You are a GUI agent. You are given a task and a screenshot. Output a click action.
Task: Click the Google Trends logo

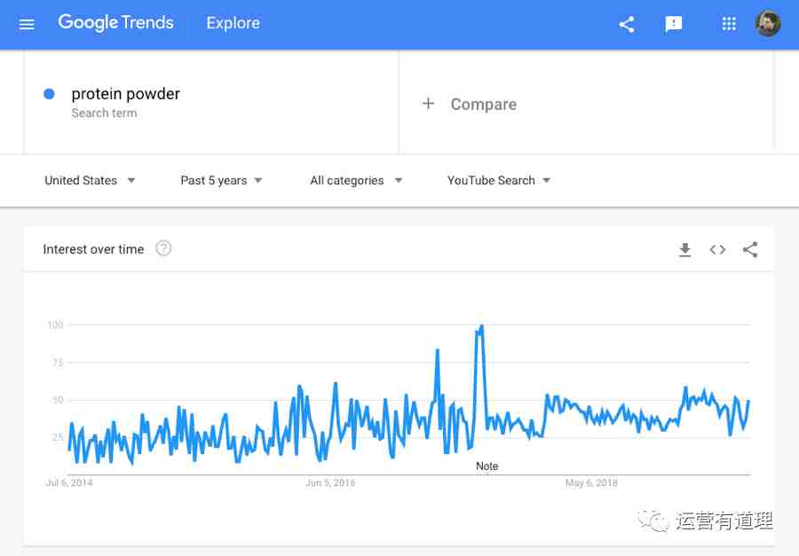115,23
